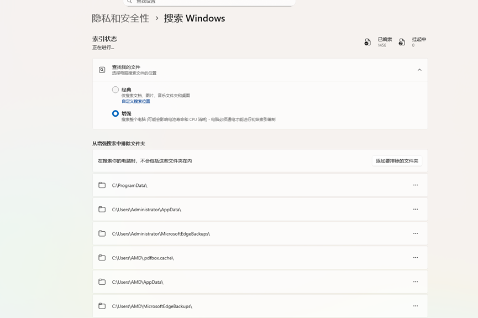The height and width of the screenshot is (318, 478).
Task: Click the 搜索 Windows breadcrumb title
Action: [x=195, y=18]
